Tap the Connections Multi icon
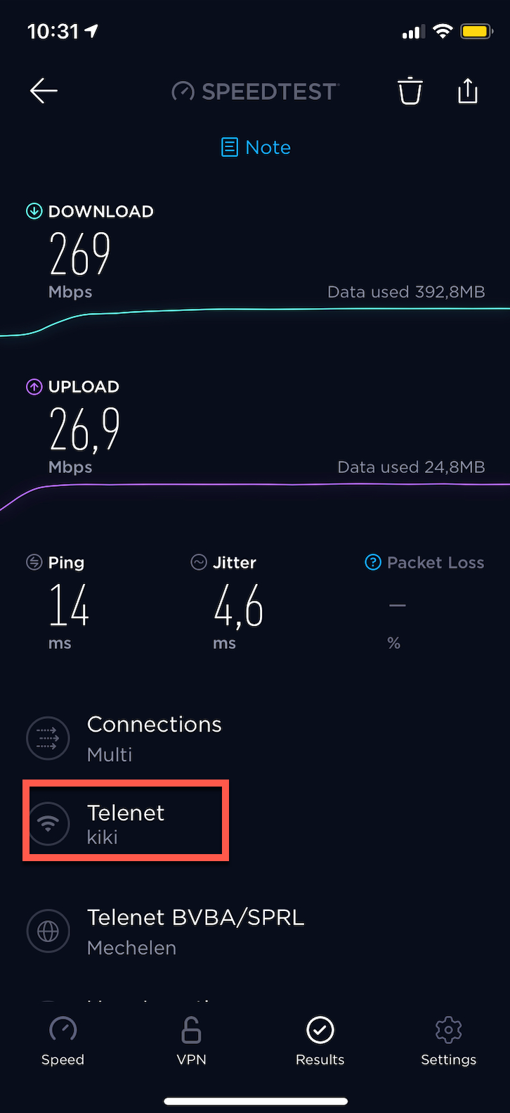 48,738
